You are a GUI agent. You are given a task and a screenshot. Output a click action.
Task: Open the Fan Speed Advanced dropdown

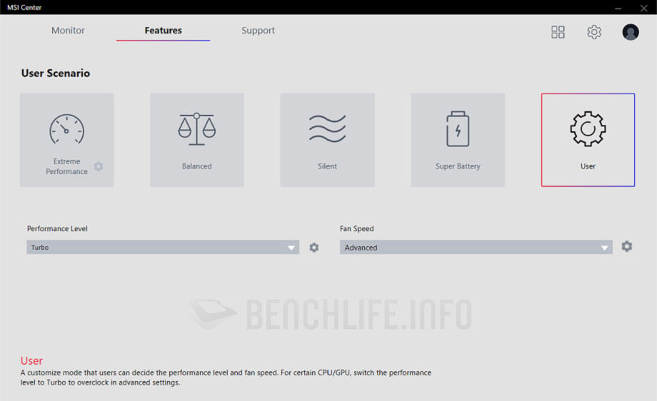point(476,247)
